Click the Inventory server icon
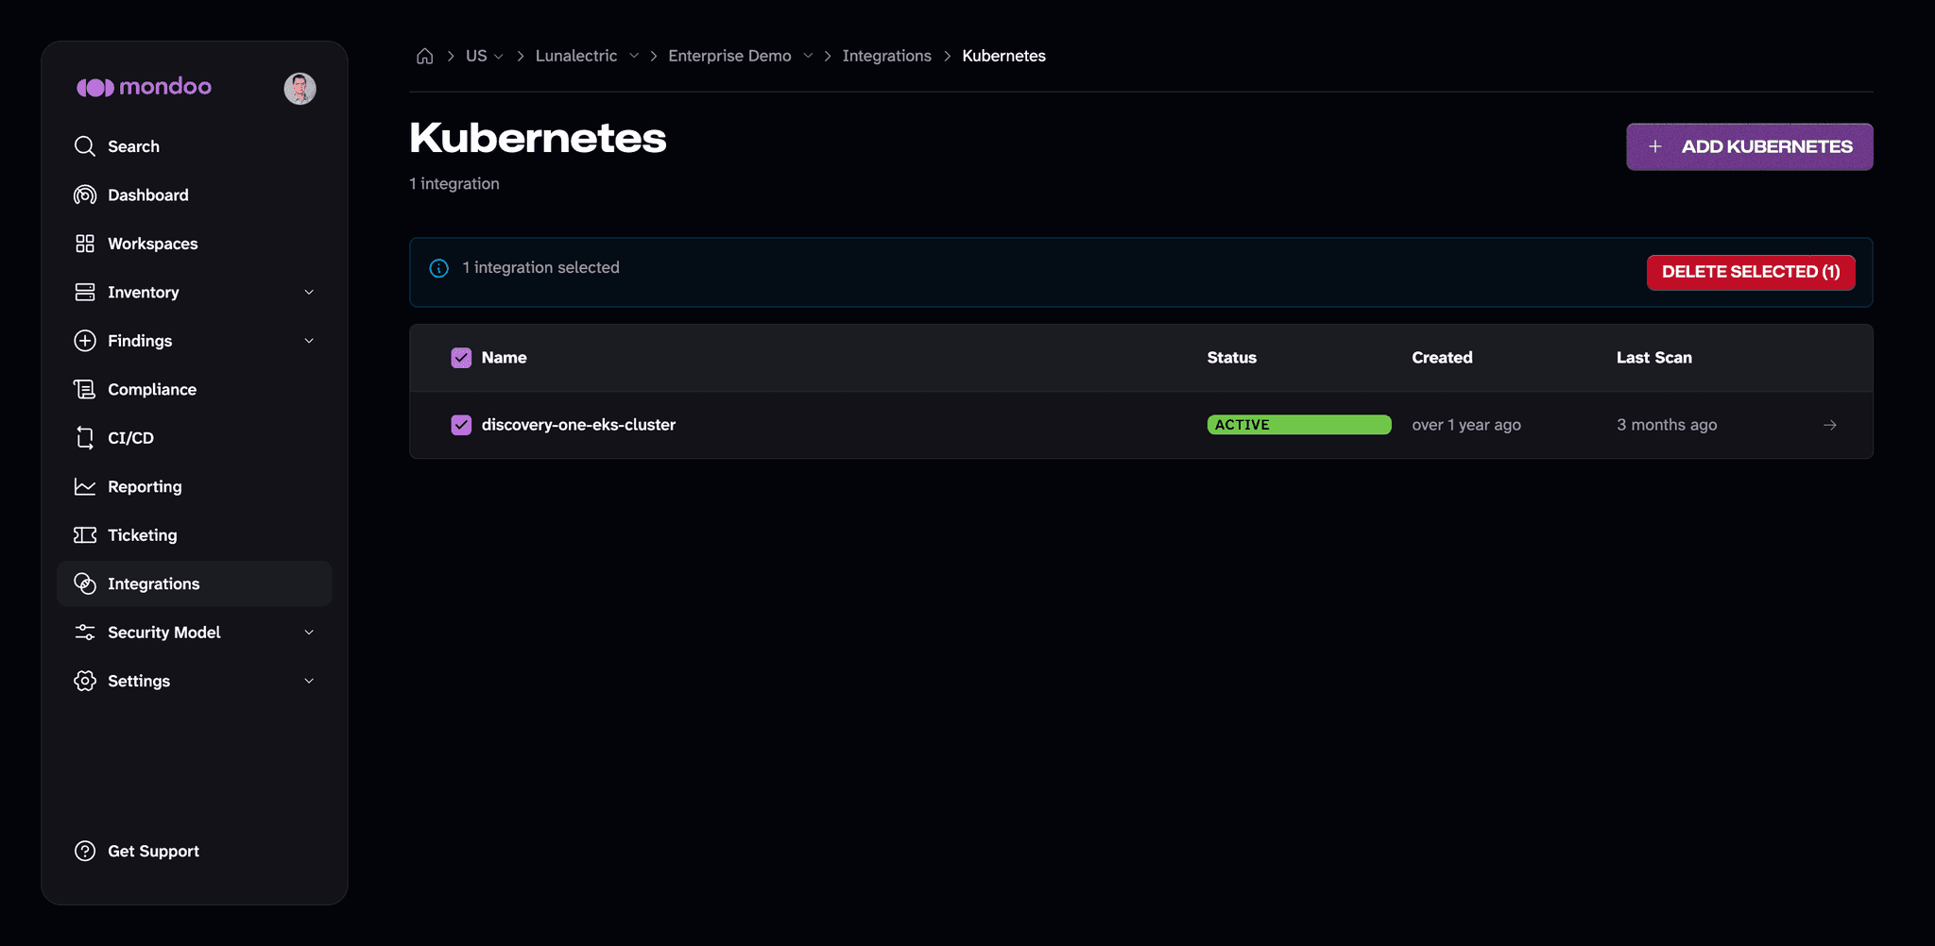This screenshot has width=1935, height=946. [x=85, y=292]
